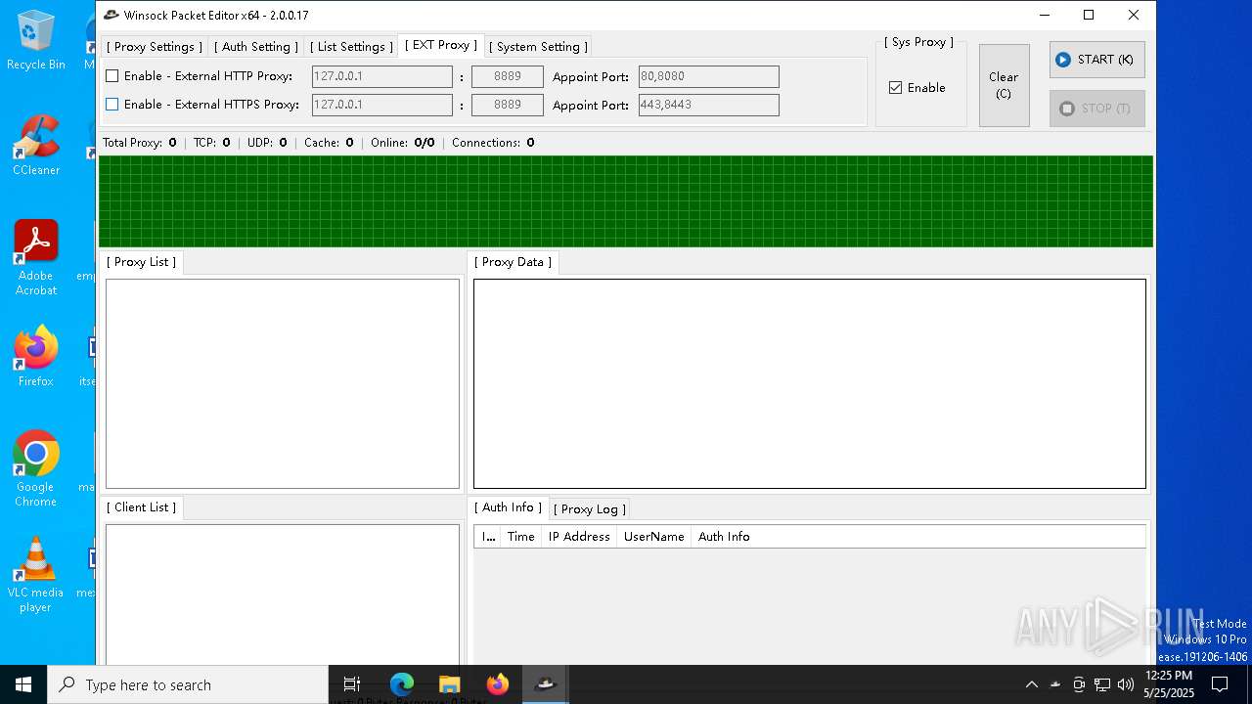
Task: Click the Appoint Port field with 443,8443
Action: 709,105
